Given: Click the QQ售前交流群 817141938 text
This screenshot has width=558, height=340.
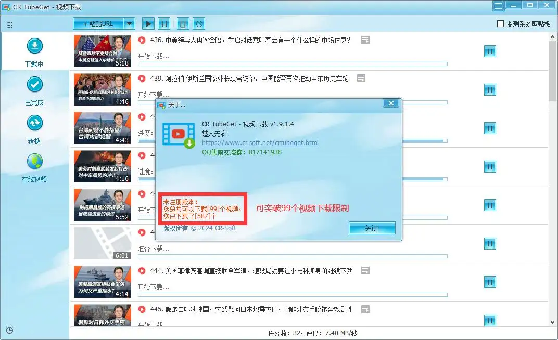Looking at the screenshot, I should [242, 152].
